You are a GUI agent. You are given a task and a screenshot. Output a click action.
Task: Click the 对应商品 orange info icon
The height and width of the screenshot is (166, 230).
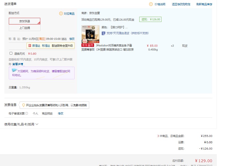tap(61, 13)
